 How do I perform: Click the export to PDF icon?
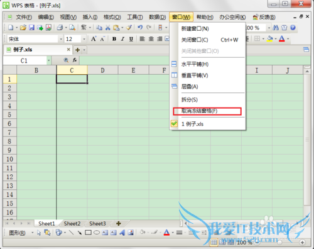click(48, 28)
